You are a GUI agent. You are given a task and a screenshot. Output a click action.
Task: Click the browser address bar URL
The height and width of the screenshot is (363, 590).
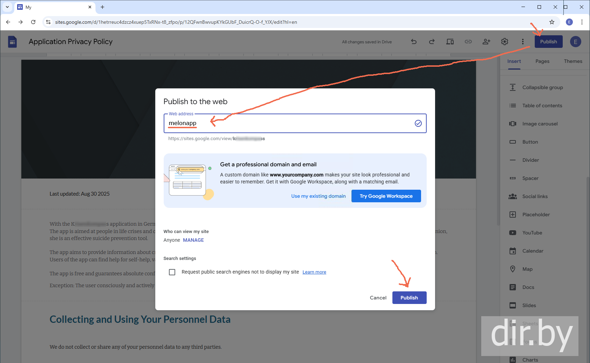pos(176,22)
